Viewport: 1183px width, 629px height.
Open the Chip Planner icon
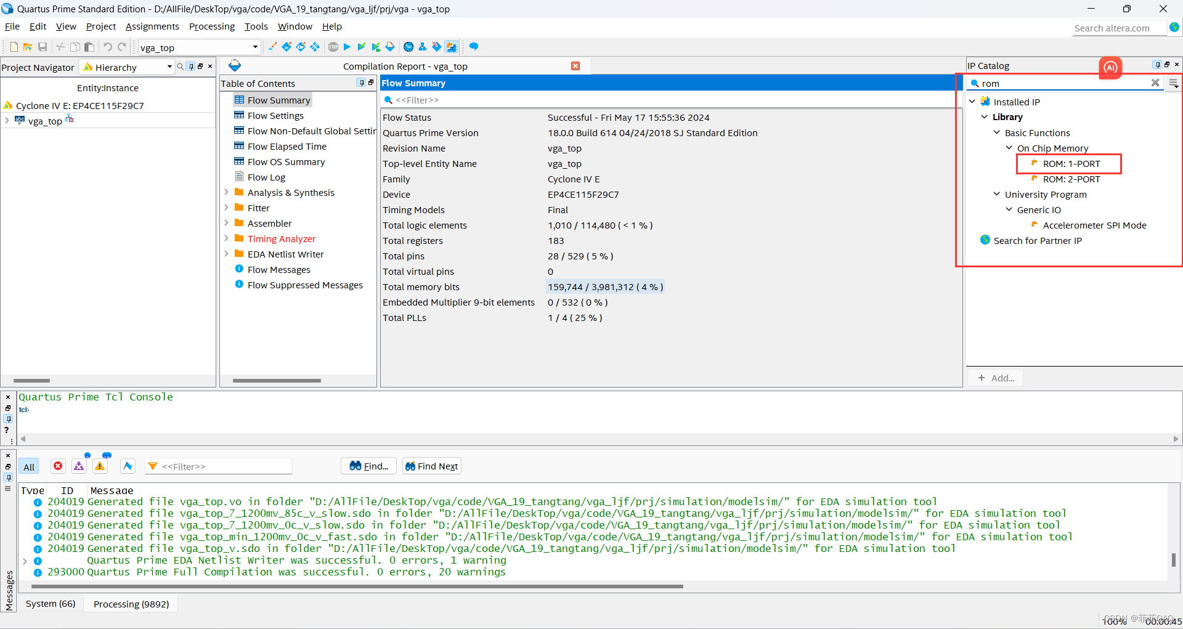(x=315, y=47)
